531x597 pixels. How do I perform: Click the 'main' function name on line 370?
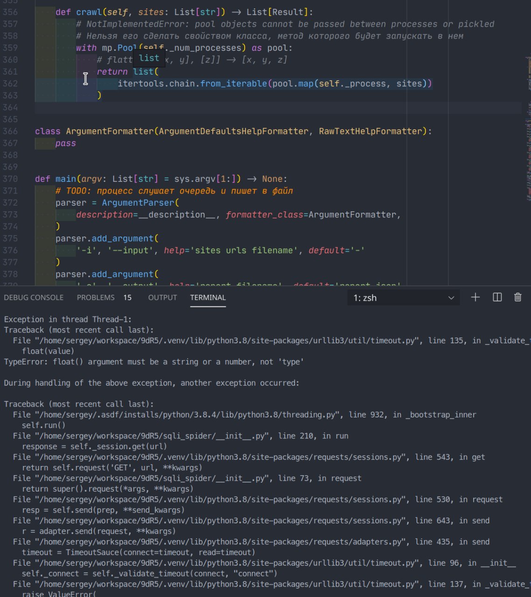point(66,179)
